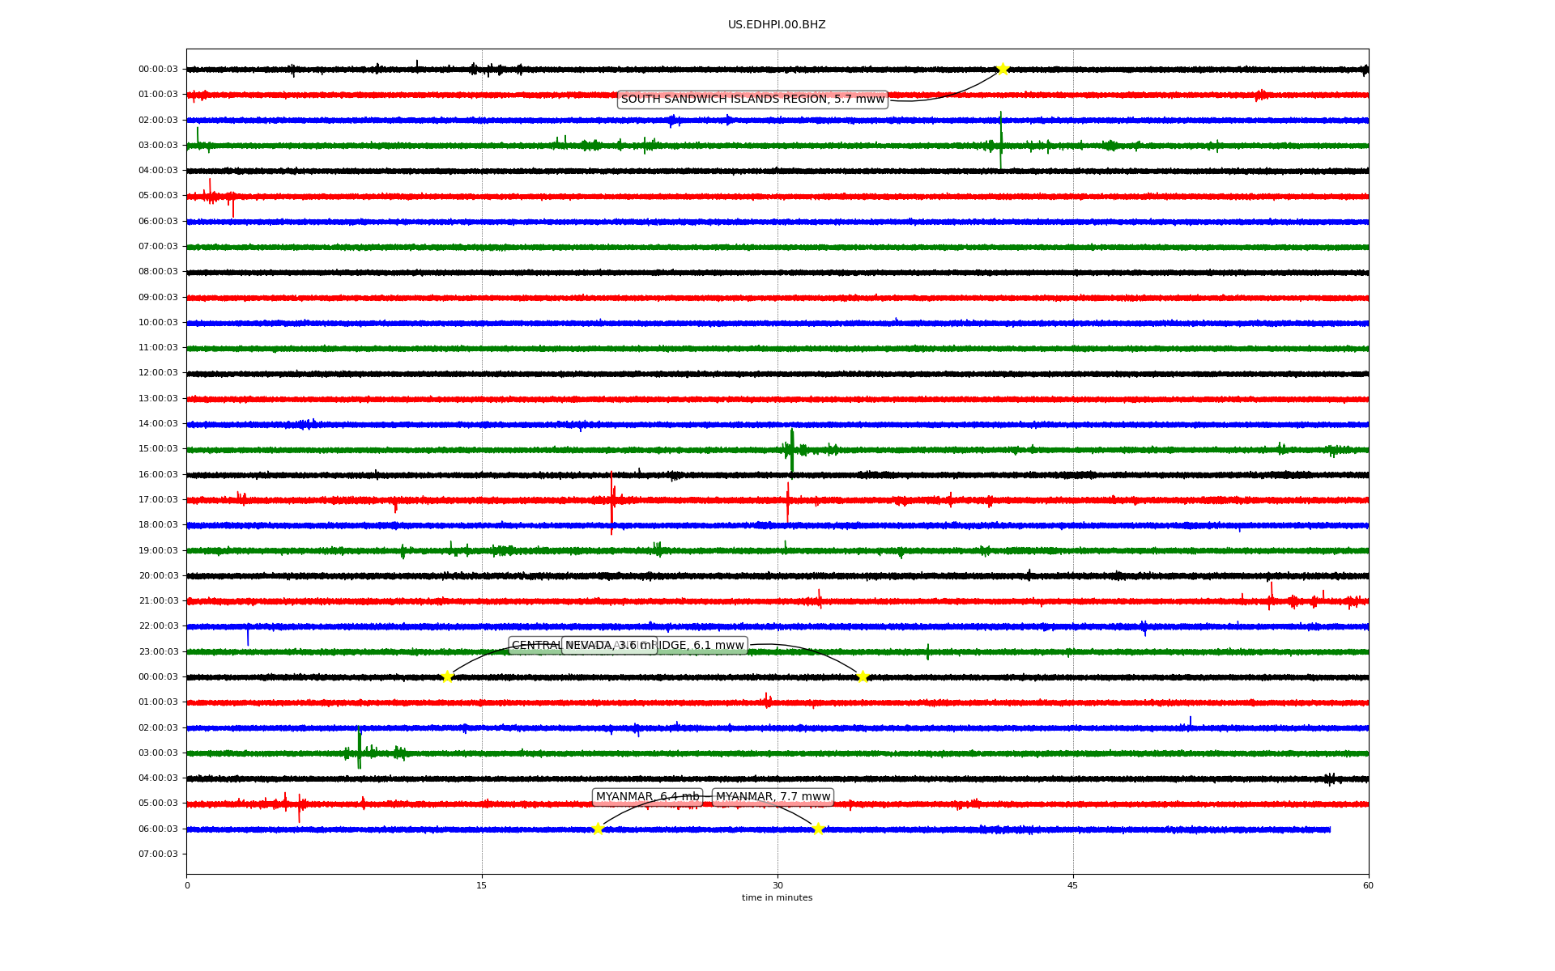Click the 'time in minutes' axis label
The height and width of the screenshot is (971, 1555).
tap(776, 898)
